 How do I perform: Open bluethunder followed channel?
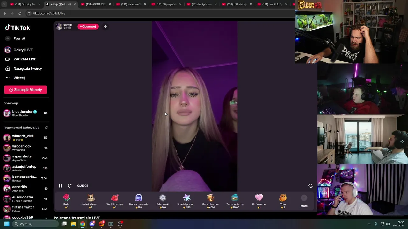coord(25,113)
